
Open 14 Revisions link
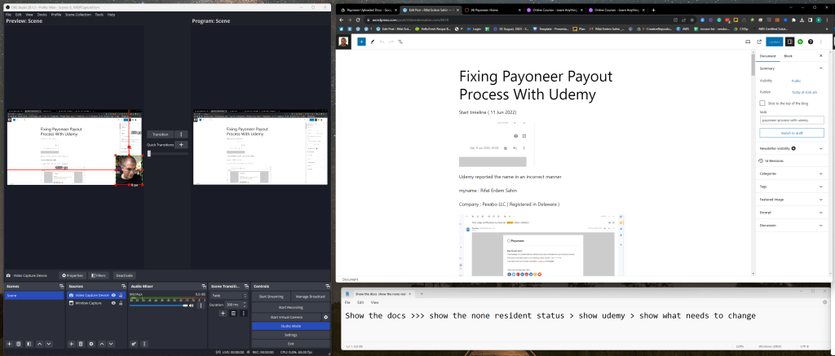click(774, 160)
